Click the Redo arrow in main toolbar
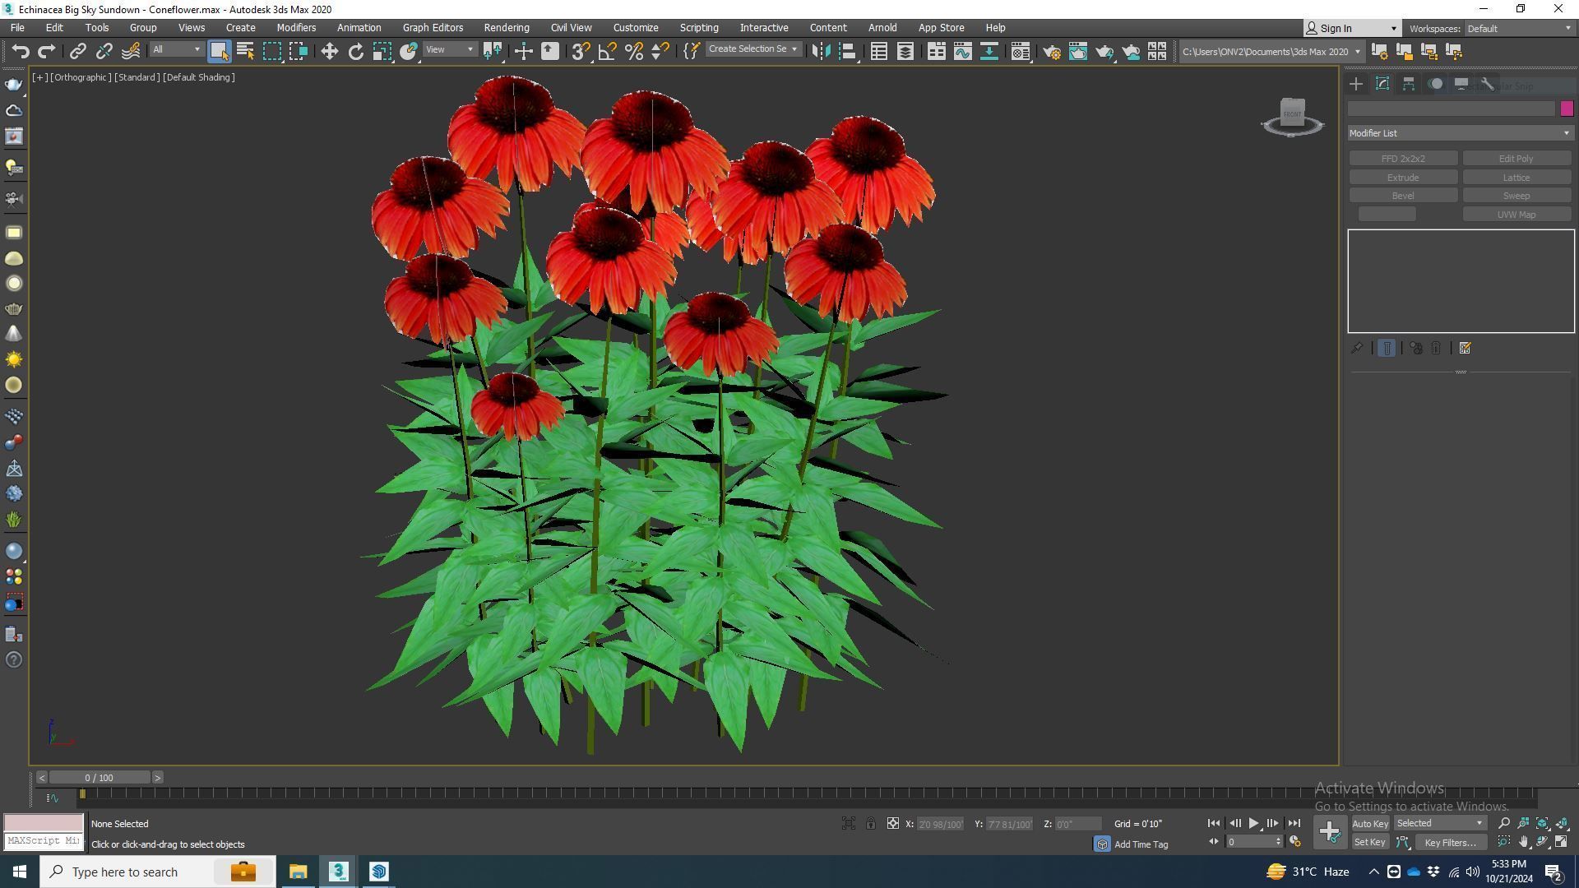 (x=47, y=51)
